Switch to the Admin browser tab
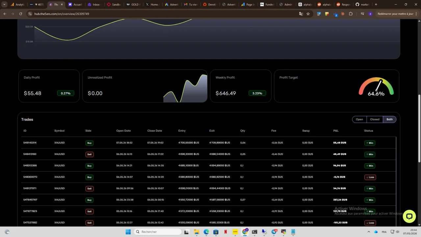421x237 pixels. point(287,5)
